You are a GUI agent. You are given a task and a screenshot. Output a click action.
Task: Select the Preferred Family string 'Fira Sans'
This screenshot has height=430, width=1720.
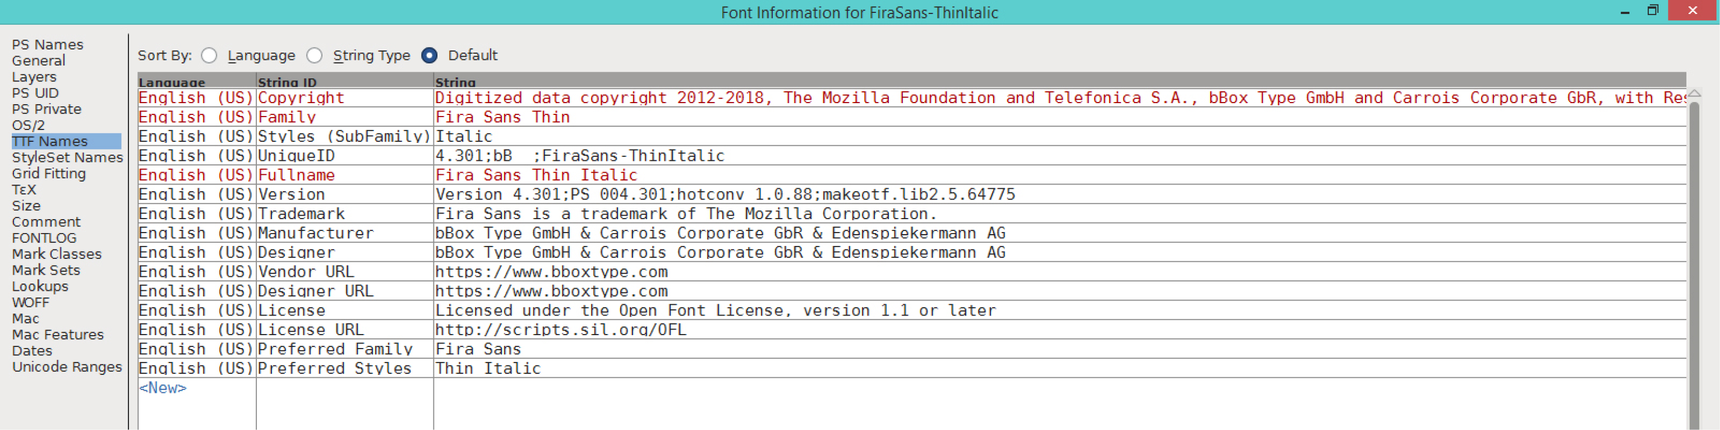pyautogui.click(x=478, y=350)
